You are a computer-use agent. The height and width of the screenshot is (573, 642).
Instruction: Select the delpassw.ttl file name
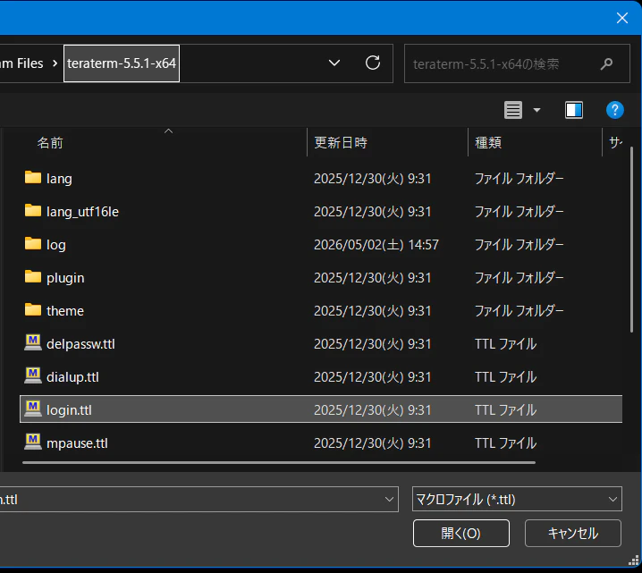click(80, 344)
